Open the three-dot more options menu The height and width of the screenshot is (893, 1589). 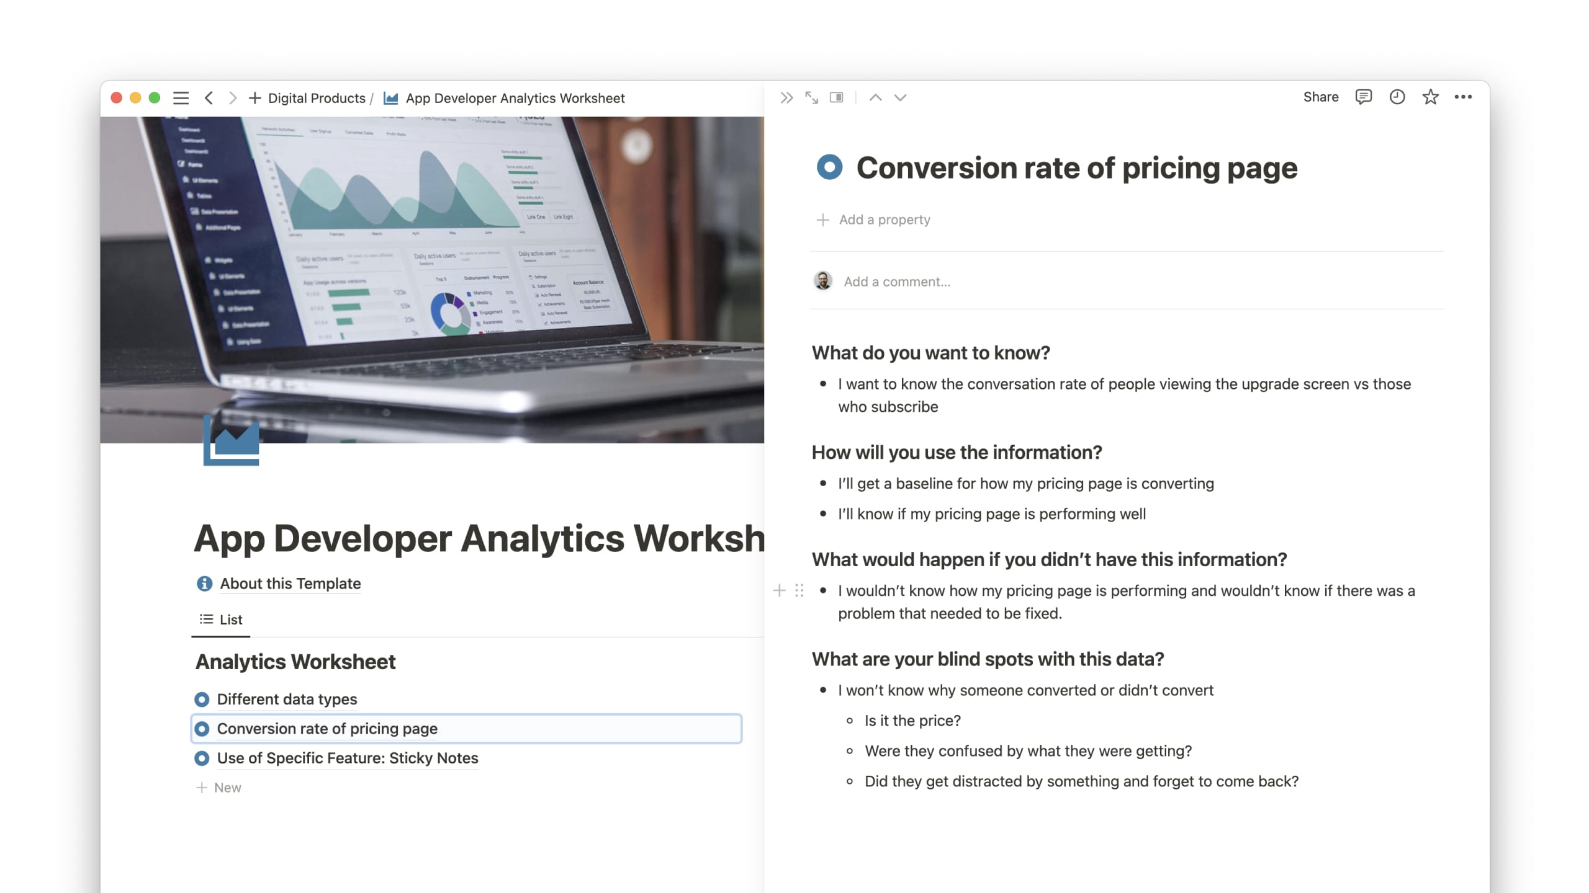pos(1463,97)
